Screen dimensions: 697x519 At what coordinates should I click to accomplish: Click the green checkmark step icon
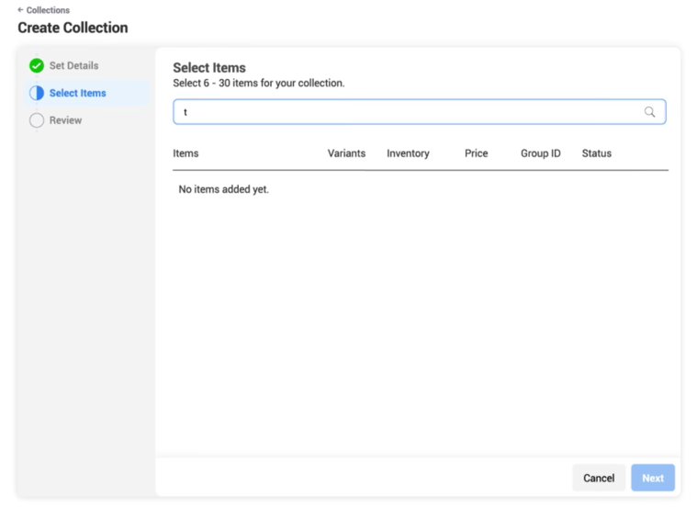tap(37, 66)
